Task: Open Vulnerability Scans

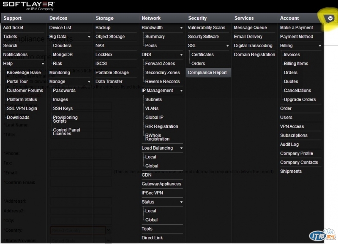Action: [206, 27]
